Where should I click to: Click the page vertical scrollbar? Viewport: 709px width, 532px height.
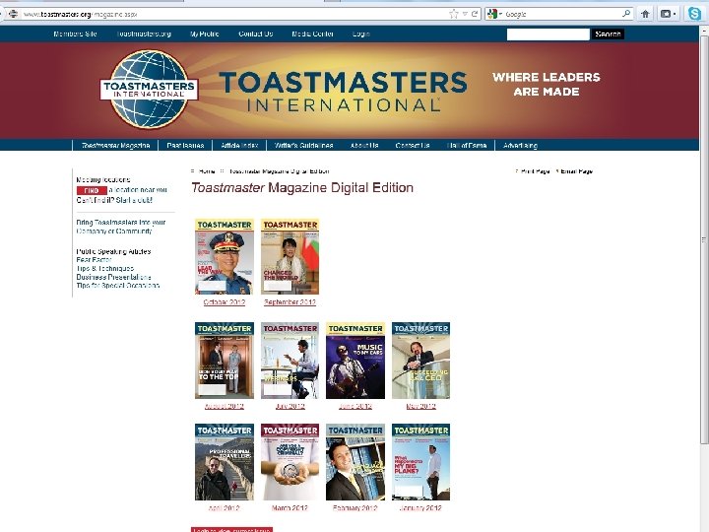click(x=704, y=239)
